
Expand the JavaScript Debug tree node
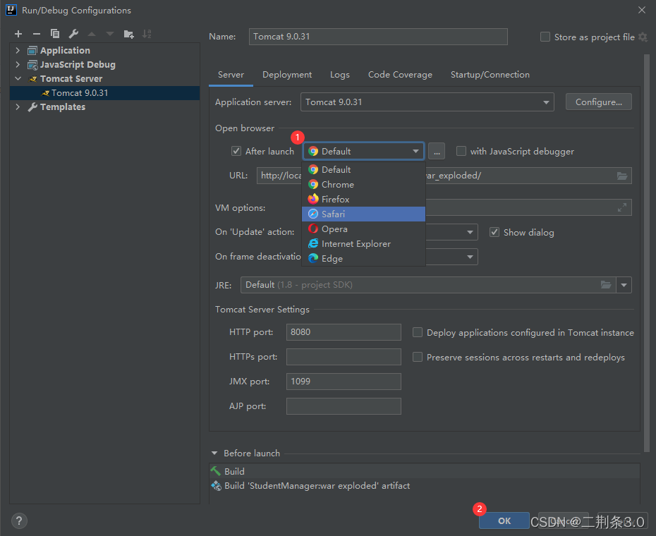click(x=18, y=64)
